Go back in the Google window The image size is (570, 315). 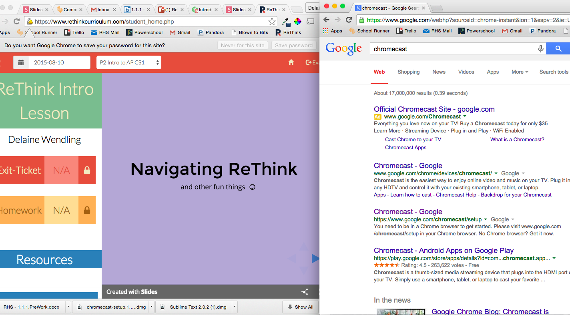pos(326,20)
